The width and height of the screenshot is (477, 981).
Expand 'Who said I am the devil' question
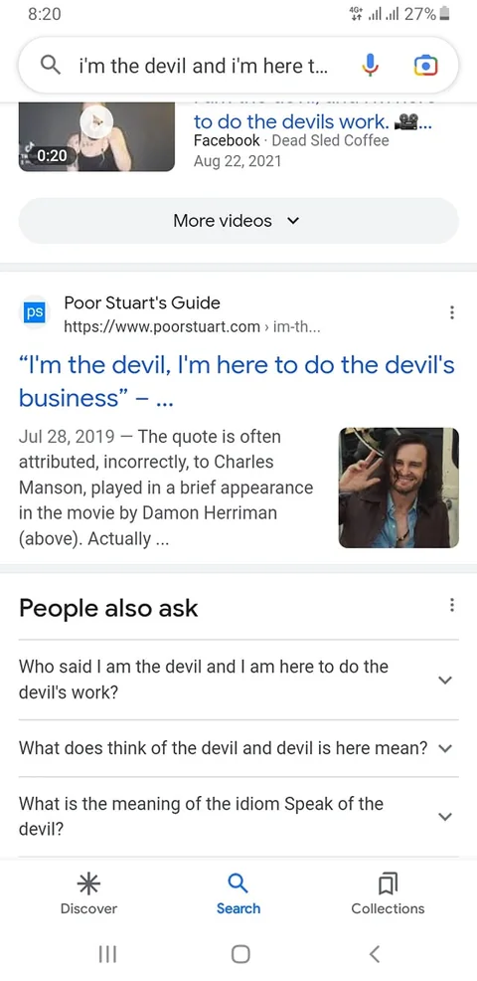[x=238, y=681]
